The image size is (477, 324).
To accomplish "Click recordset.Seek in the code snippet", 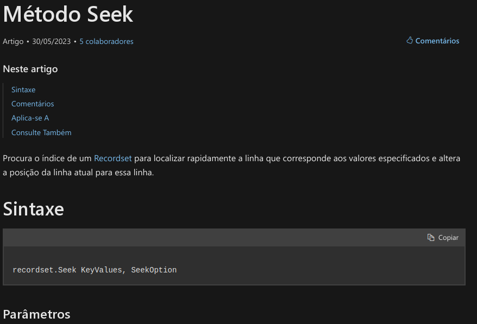I will click(45, 270).
